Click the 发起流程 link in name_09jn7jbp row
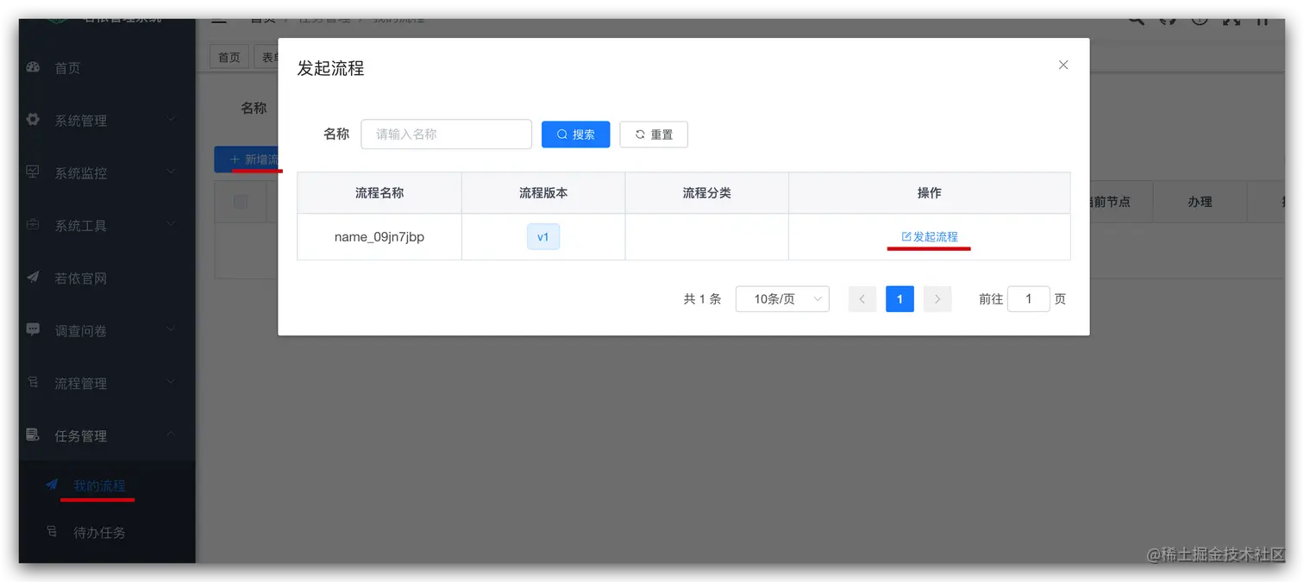 [929, 236]
